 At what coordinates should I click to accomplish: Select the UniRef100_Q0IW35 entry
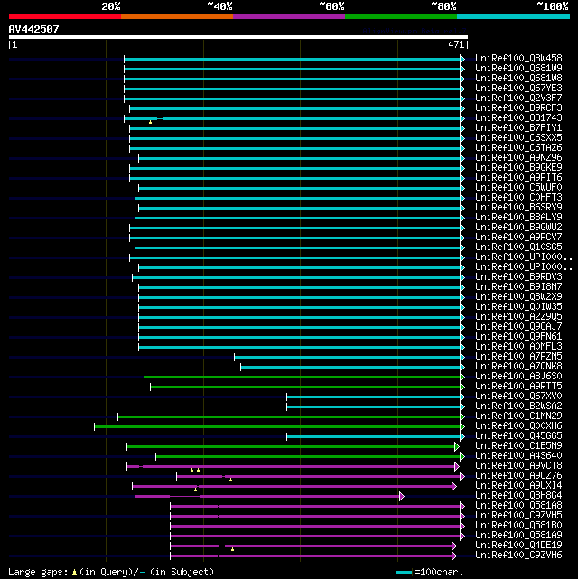click(518, 307)
